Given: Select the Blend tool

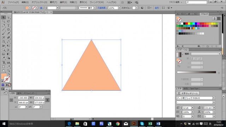Looking at the screenshot, I should click(8, 58).
